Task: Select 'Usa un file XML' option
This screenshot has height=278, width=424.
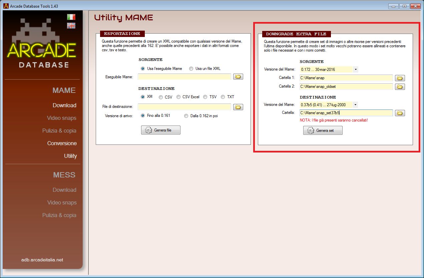Action: point(191,69)
